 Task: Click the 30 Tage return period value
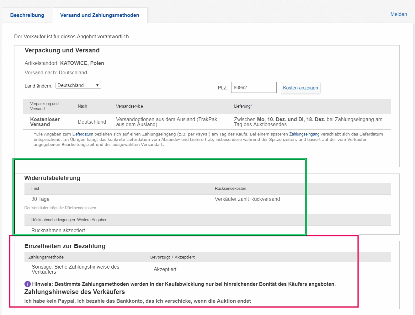tap(40, 199)
